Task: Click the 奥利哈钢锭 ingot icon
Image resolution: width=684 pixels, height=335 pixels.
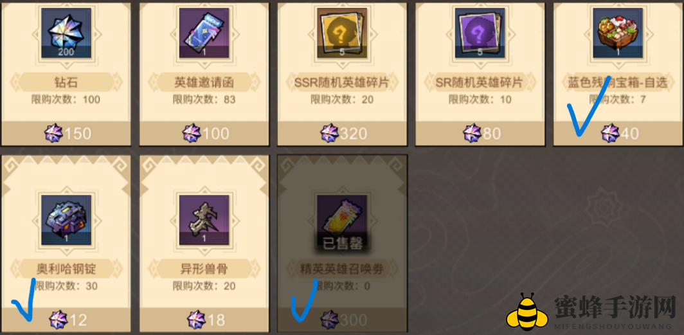Action: point(66,220)
